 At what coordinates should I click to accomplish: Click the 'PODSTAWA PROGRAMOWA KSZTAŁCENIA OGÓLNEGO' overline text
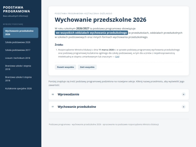tap(83, 13)
